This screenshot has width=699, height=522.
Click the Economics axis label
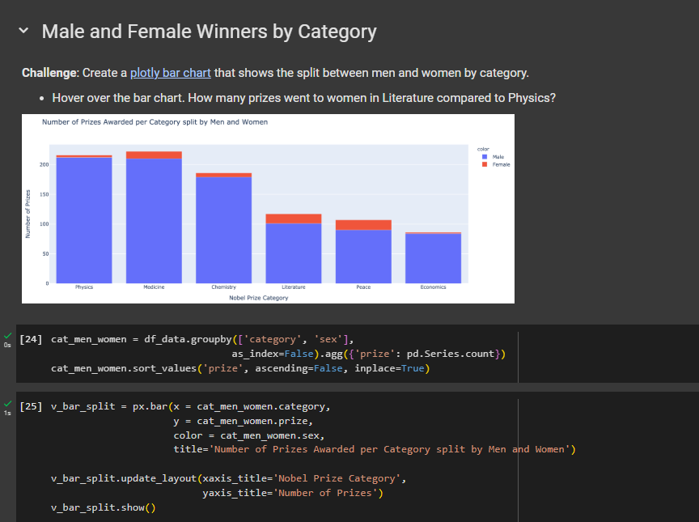click(x=434, y=287)
